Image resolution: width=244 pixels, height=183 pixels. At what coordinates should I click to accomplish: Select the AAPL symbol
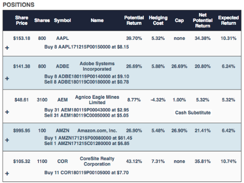click(x=63, y=38)
